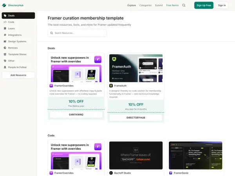Select Design Systems label in sidebar
235x176 pixels.
click(17, 41)
